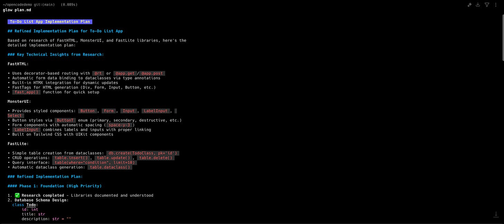Select the 'To-Do List App Implementation Plan' title banner
This screenshot has width=504, height=224.
50,21
